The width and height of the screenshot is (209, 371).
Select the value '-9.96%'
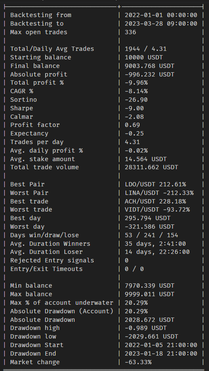[x=136, y=83]
